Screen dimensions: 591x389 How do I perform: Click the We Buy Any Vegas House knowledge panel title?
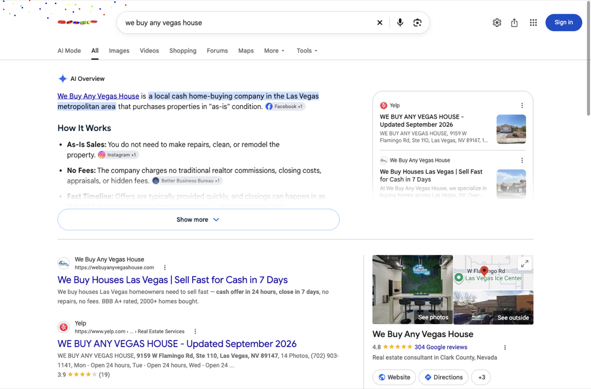coord(423,334)
